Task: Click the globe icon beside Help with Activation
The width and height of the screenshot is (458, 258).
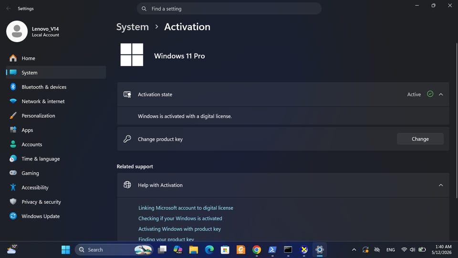Action: coord(127,185)
